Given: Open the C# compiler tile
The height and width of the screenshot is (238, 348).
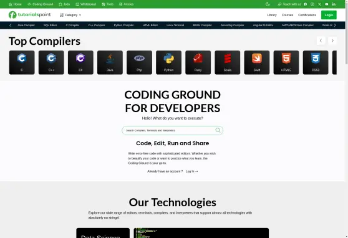Looking at the screenshot, I should 80,62.
